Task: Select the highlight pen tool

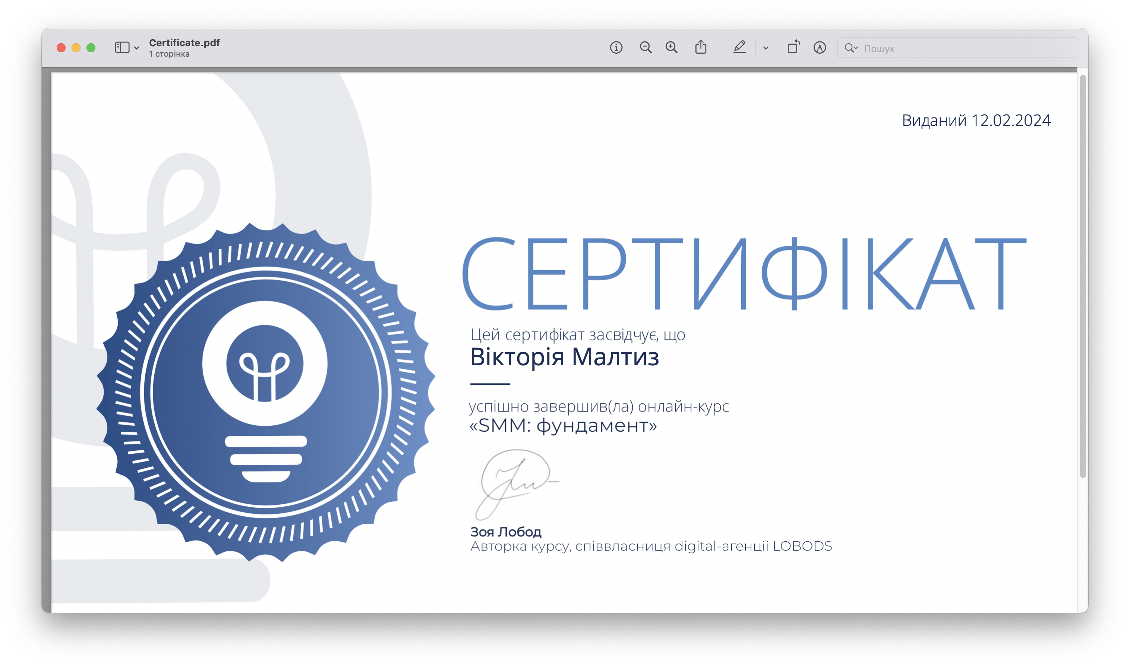Action: click(739, 47)
